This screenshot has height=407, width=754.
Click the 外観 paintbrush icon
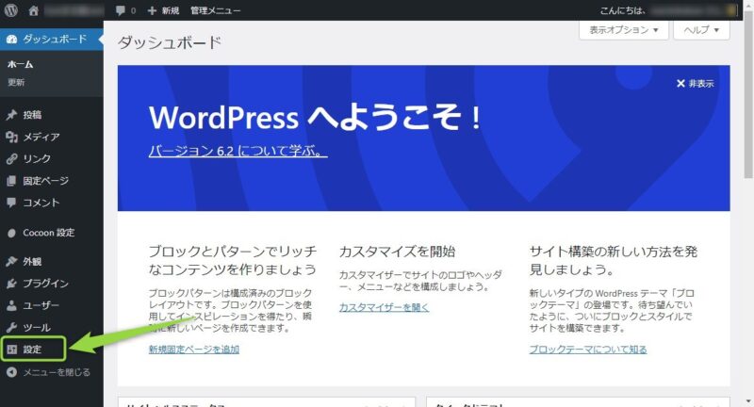(11, 261)
